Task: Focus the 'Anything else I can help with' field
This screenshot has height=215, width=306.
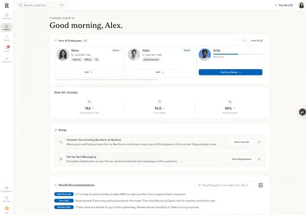Action: point(226,185)
